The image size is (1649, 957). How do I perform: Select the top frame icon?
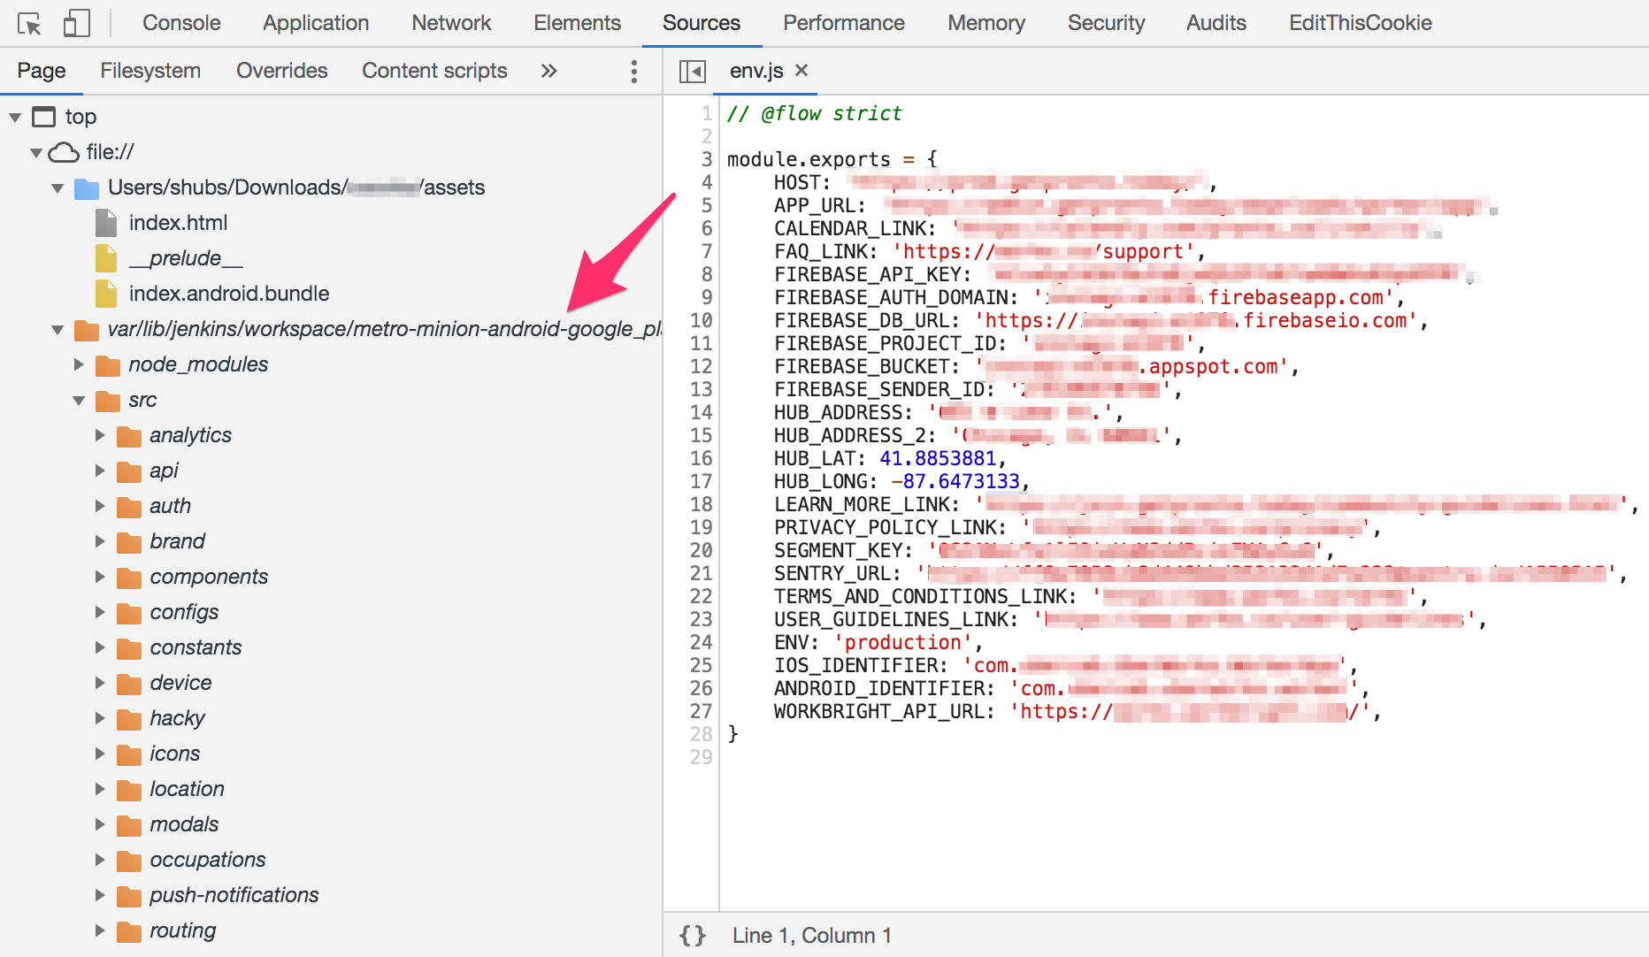(43, 117)
